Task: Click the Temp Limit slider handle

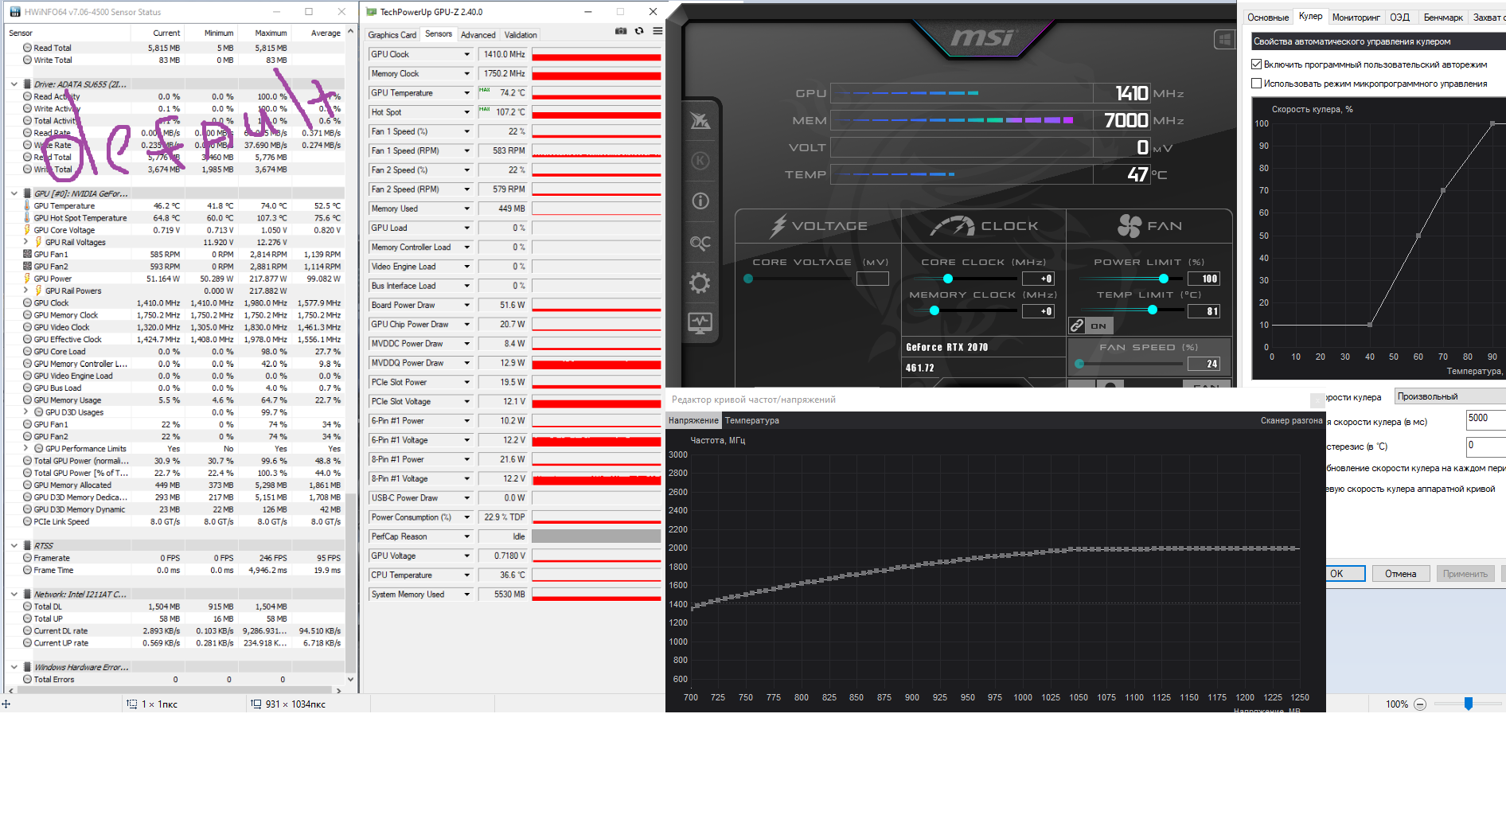Action: tap(1153, 310)
